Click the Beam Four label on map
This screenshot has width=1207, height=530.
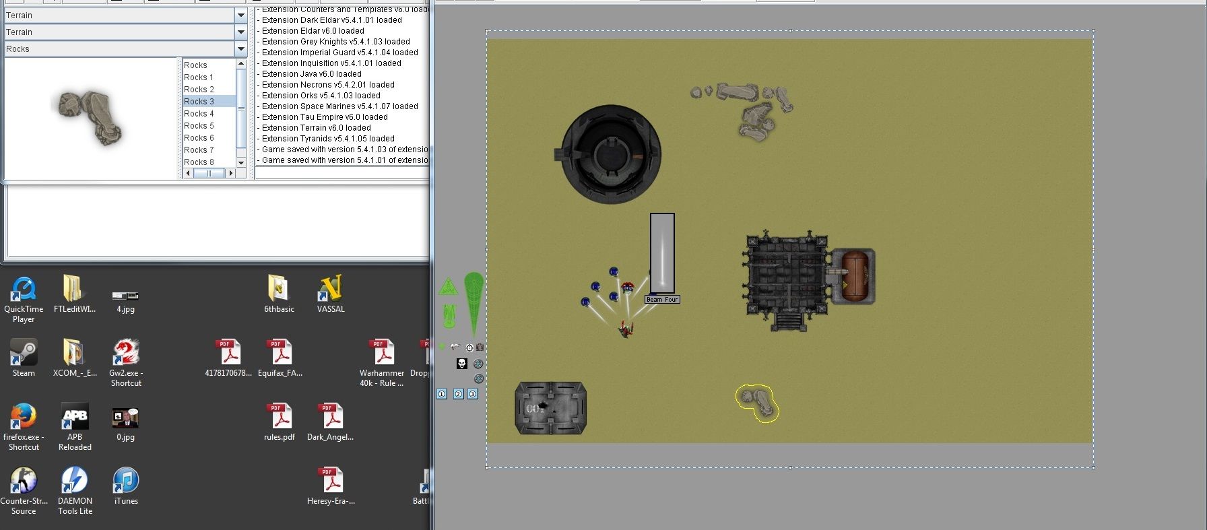(x=662, y=300)
